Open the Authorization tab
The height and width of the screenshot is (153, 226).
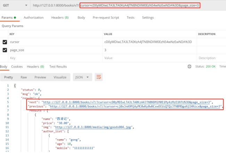coord(34,18)
